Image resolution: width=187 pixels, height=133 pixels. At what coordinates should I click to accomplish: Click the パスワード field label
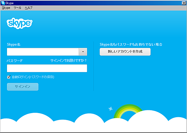(x=15, y=61)
